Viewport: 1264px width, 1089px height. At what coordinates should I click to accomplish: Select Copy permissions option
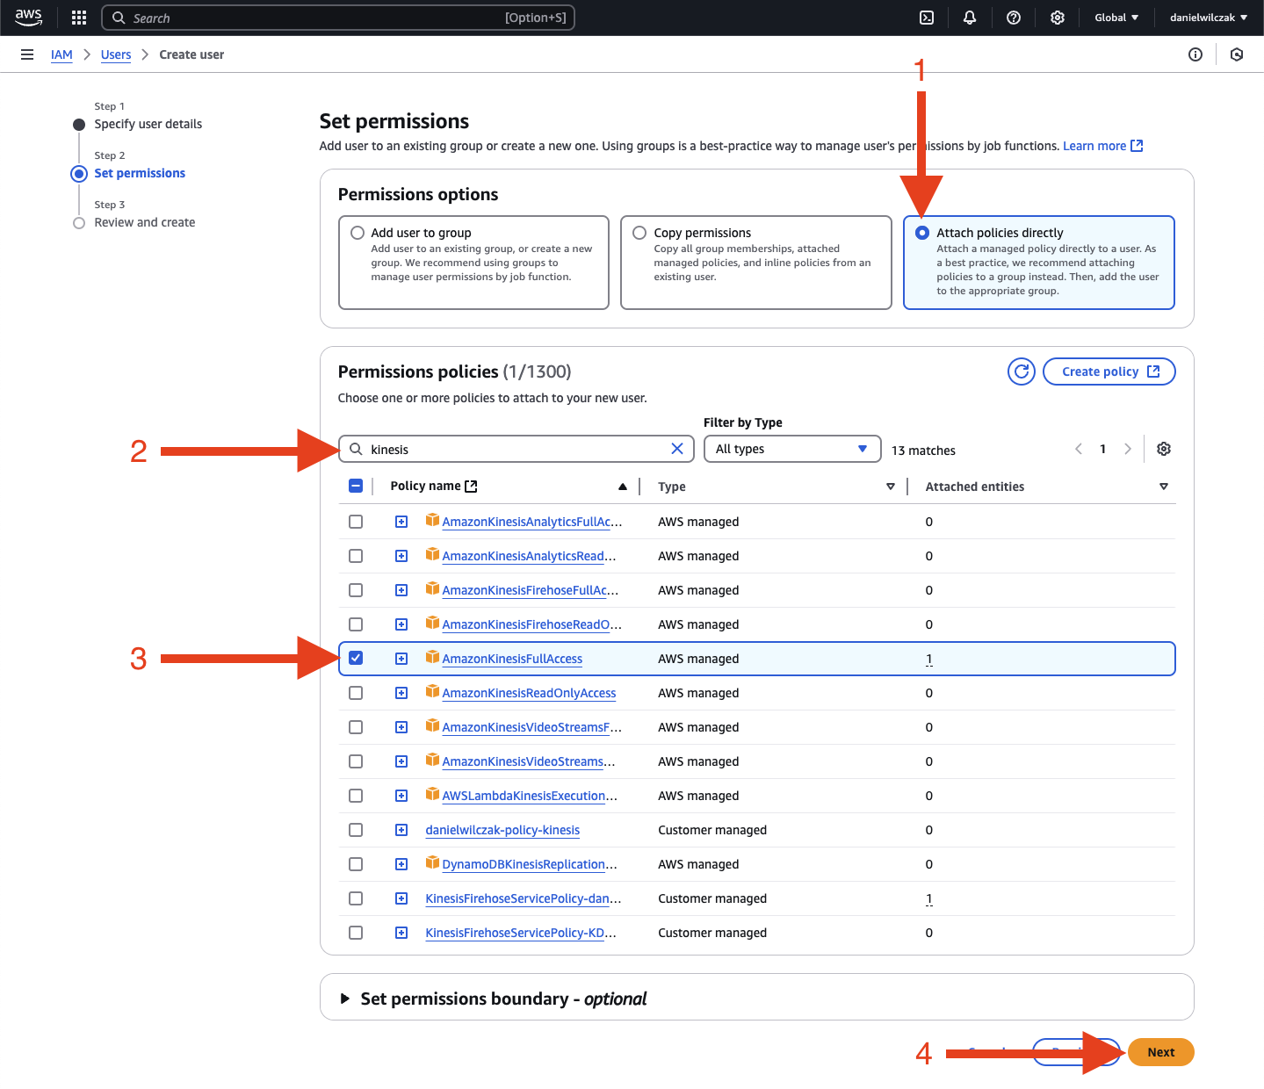(x=639, y=233)
